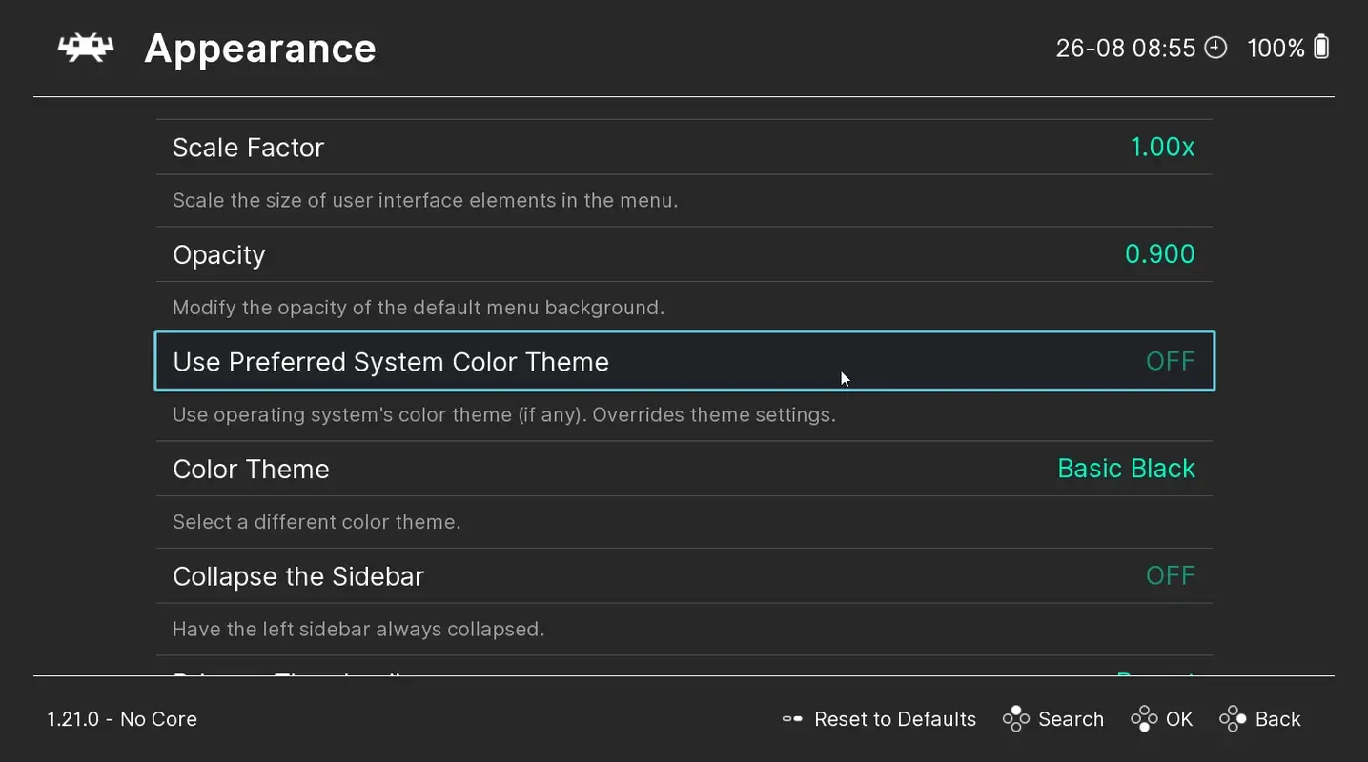
Task: Toggle the Collapse the Sidebar OFF value
Action: point(1170,575)
